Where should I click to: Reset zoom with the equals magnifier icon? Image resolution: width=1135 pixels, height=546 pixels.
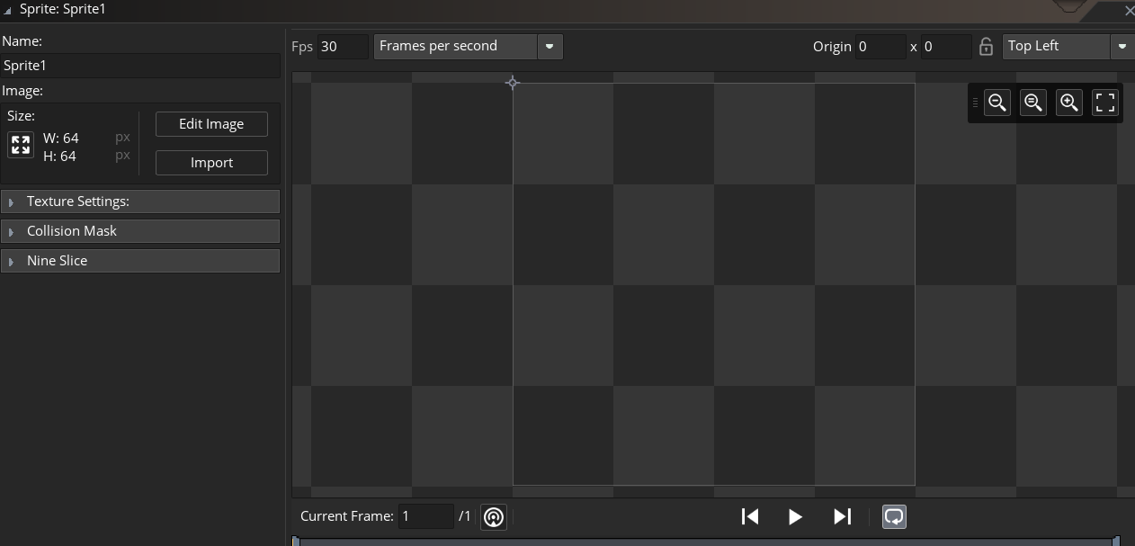(x=1033, y=103)
